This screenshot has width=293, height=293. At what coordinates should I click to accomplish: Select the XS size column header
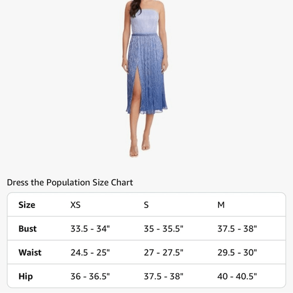coord(76,205)
